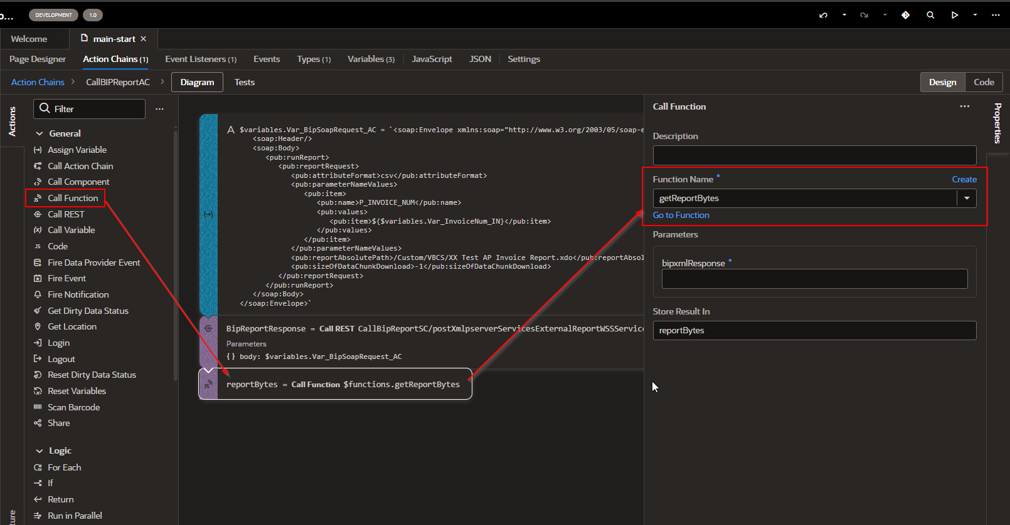Screen dimensions: 1010x525
Task: Open the Call Function panel ellipsis menu
Action: point(964,107)
